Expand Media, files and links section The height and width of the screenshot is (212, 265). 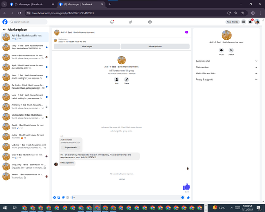pos(226,73)
